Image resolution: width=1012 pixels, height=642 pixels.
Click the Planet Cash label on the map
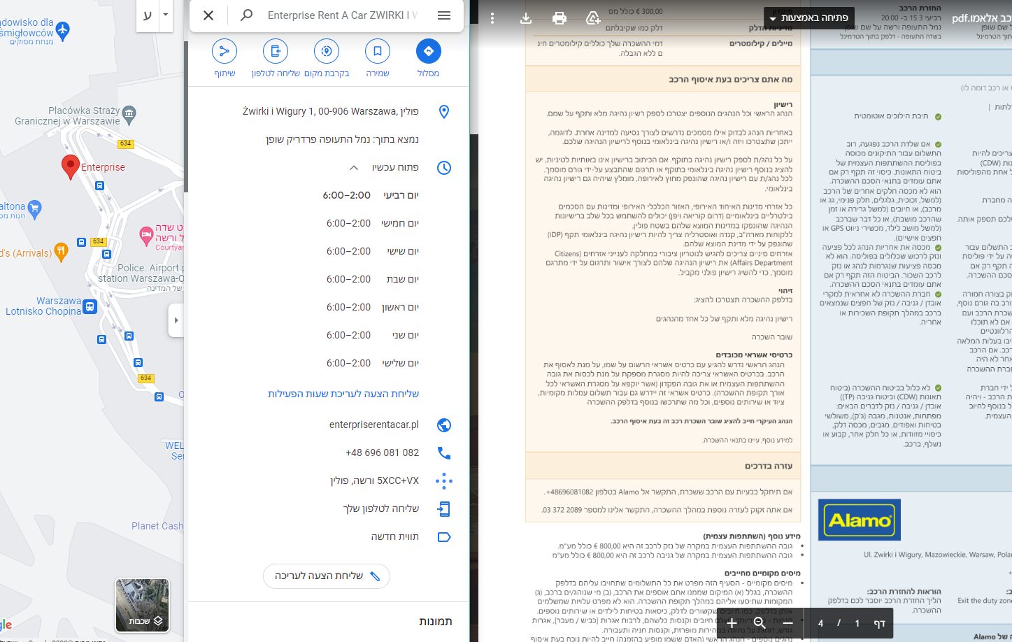[x=157, y=526]
